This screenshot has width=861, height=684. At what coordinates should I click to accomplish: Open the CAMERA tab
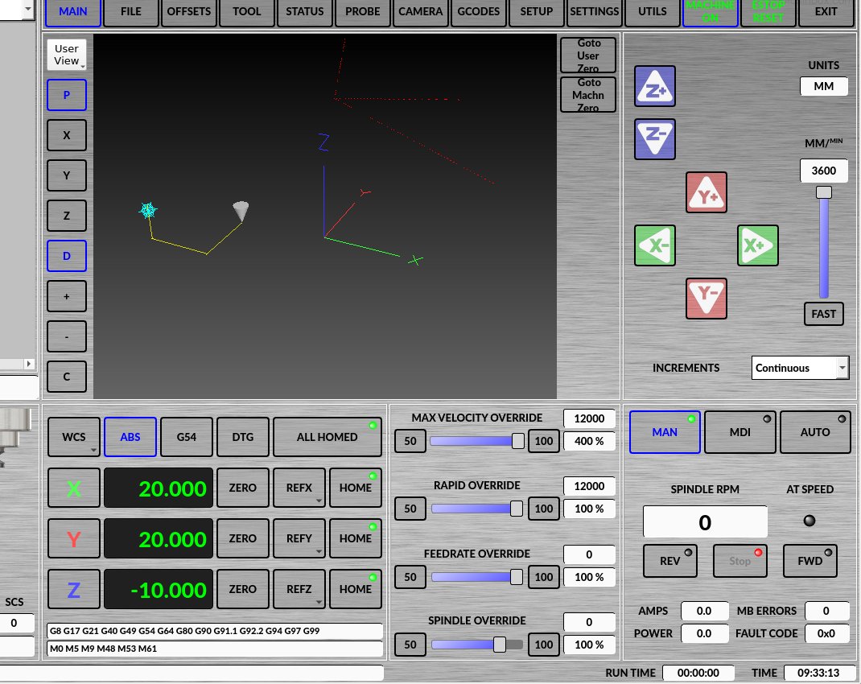[421, 12]
